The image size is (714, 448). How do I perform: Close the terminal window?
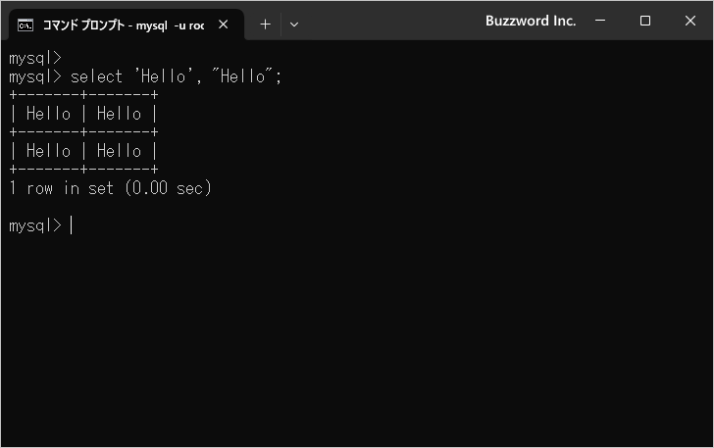[689, 21]
